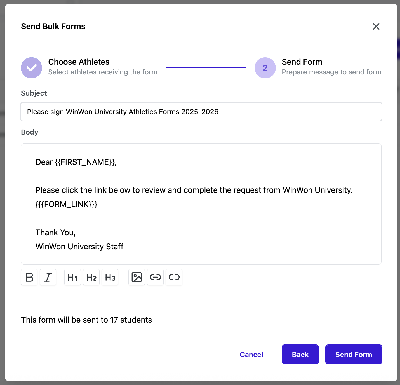Apply Heading 2 style
Screen dimensions: 400x385
(x=91, y=277)
